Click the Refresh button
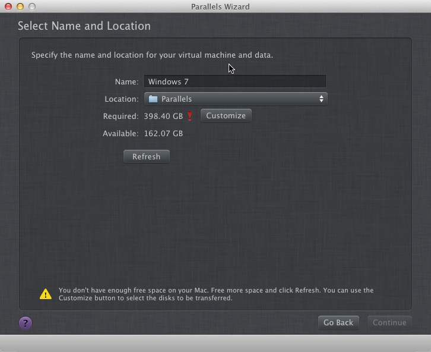Viewport: 431px width, 352px height. [147, 156]
